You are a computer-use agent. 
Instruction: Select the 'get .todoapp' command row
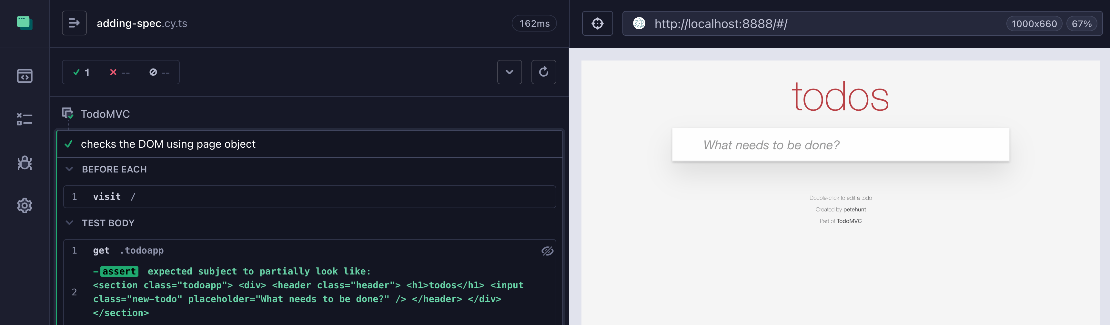[x=309, y=251]
